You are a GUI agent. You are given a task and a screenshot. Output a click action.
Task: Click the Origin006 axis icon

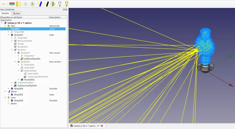click(12, 32)
